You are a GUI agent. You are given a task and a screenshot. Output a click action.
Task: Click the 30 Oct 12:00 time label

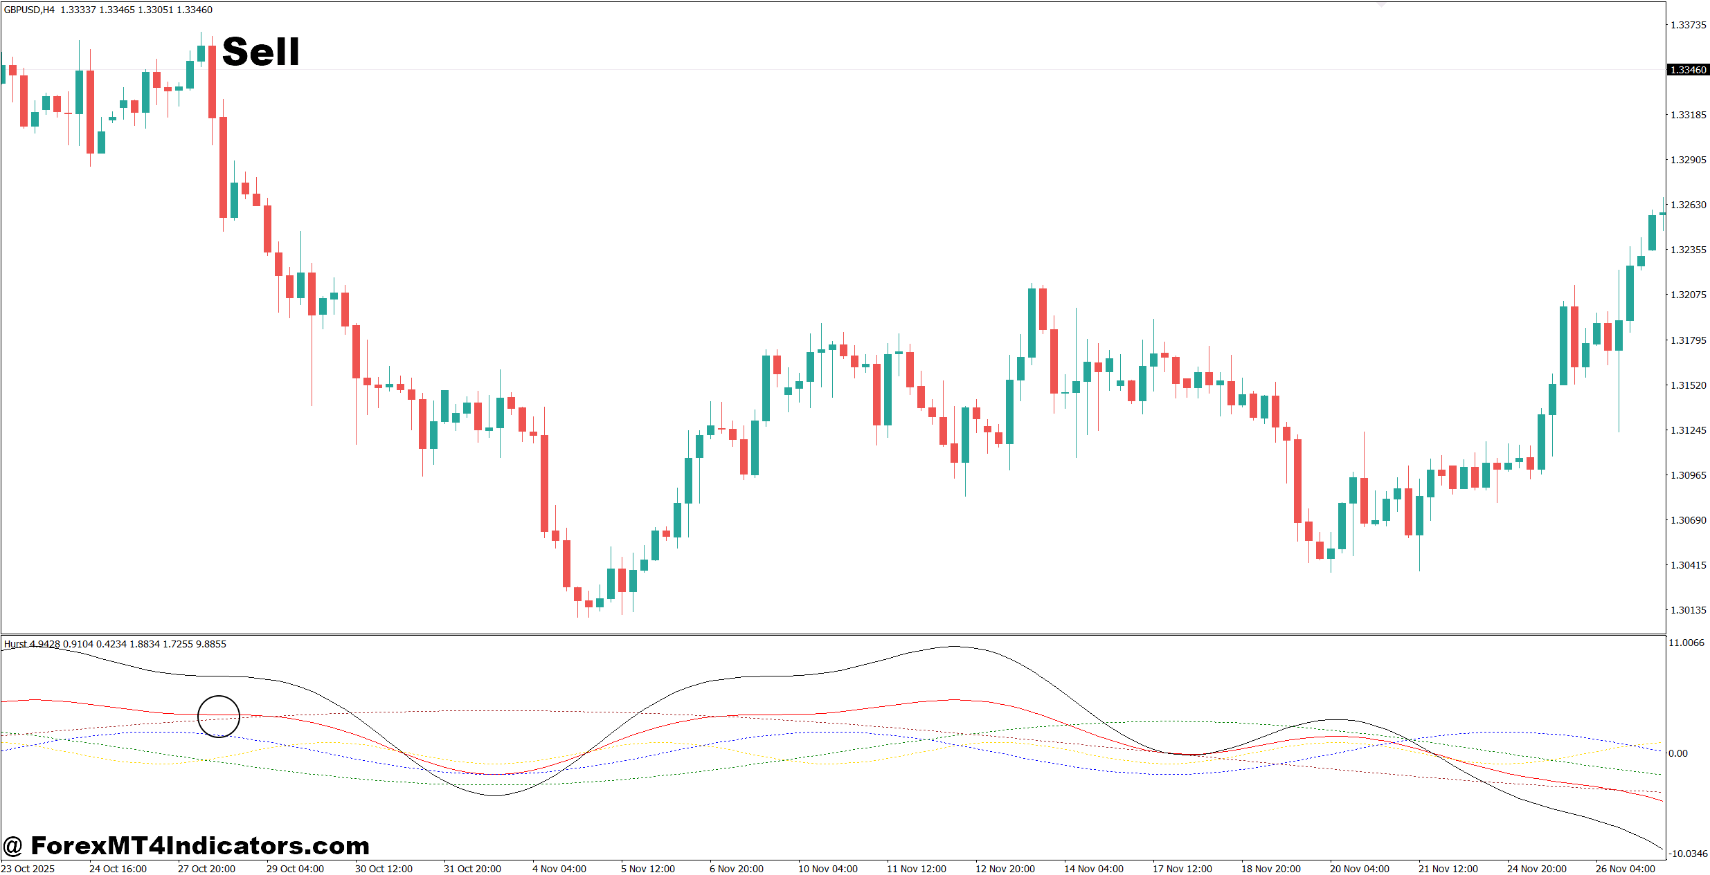click(384, 869)
